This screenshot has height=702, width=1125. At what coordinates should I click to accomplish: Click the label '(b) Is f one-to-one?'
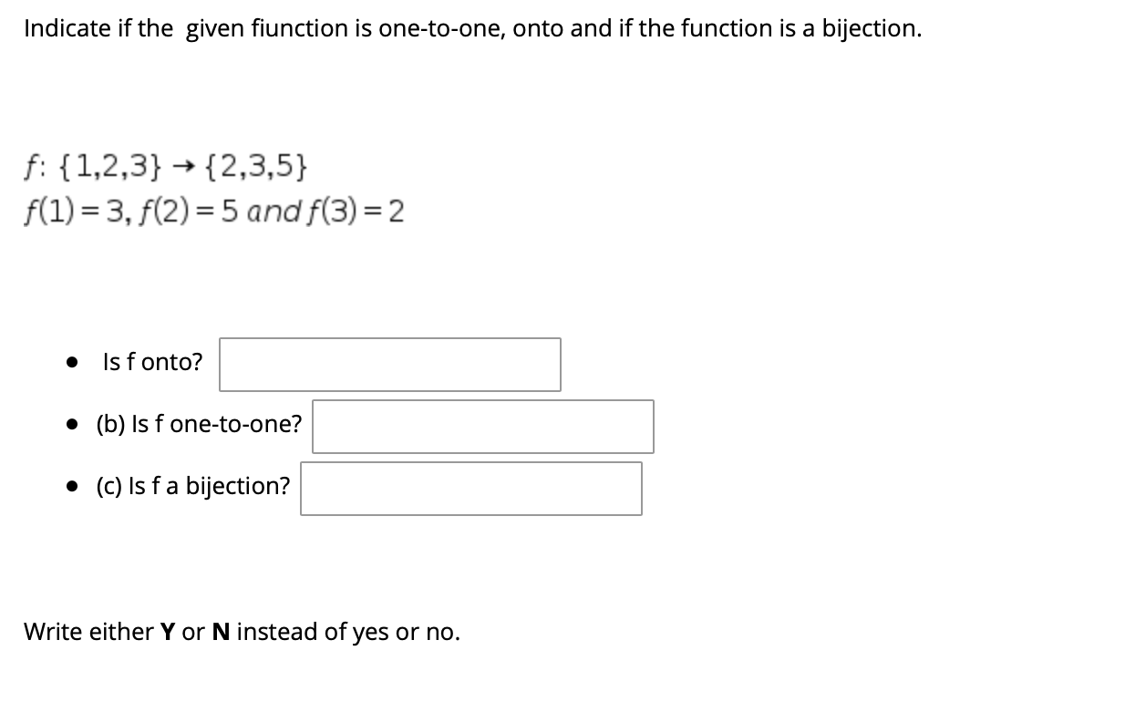coord(200,423)
